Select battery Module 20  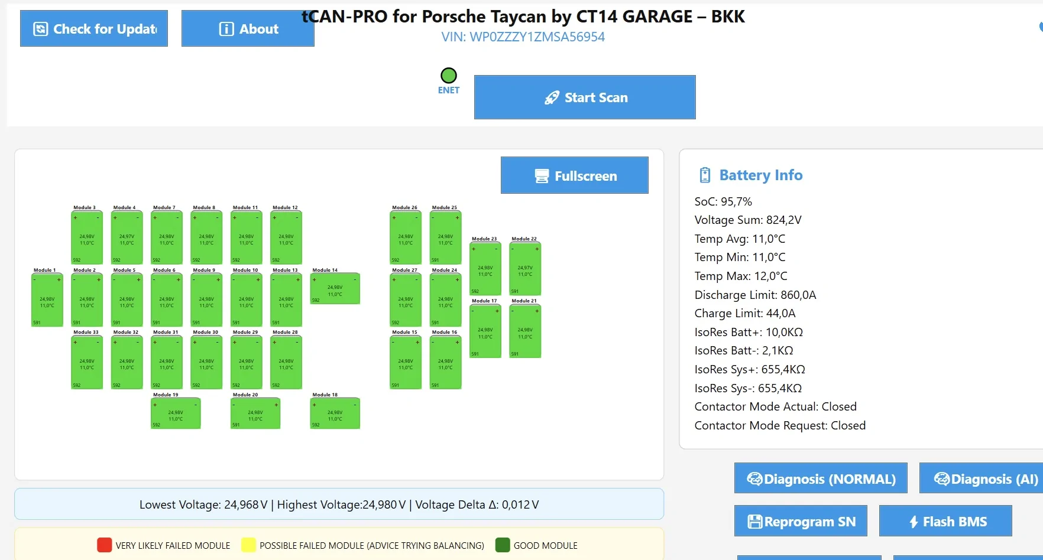click(x=255, y=413)
